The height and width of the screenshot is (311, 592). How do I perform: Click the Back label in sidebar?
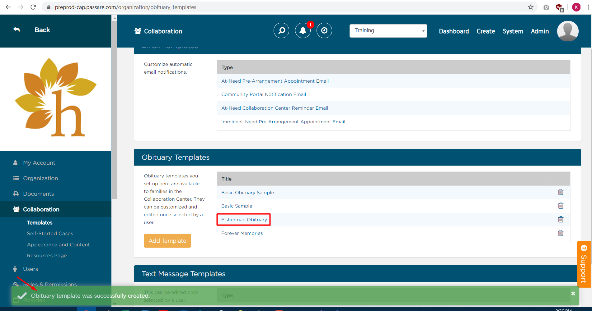[x=42, y=30]
